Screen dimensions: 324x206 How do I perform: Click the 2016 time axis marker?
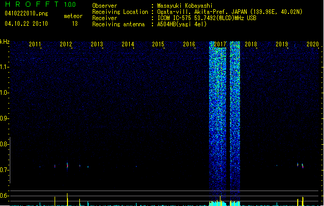coord(189,44)
